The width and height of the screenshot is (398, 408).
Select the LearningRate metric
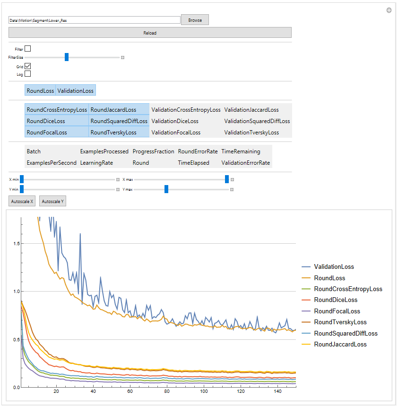coord(96,163)
